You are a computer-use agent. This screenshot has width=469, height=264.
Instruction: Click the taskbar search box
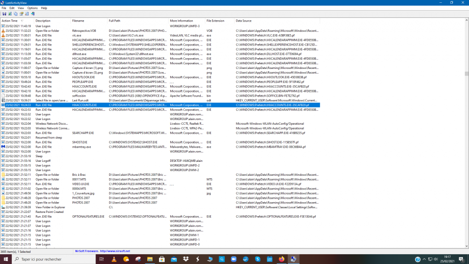coord(54,259)
